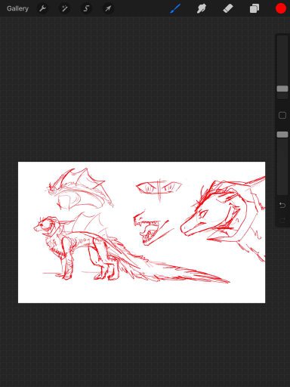Open the red color picker
290x387 pixels.
pyautogui.click(x=281, y=8)
